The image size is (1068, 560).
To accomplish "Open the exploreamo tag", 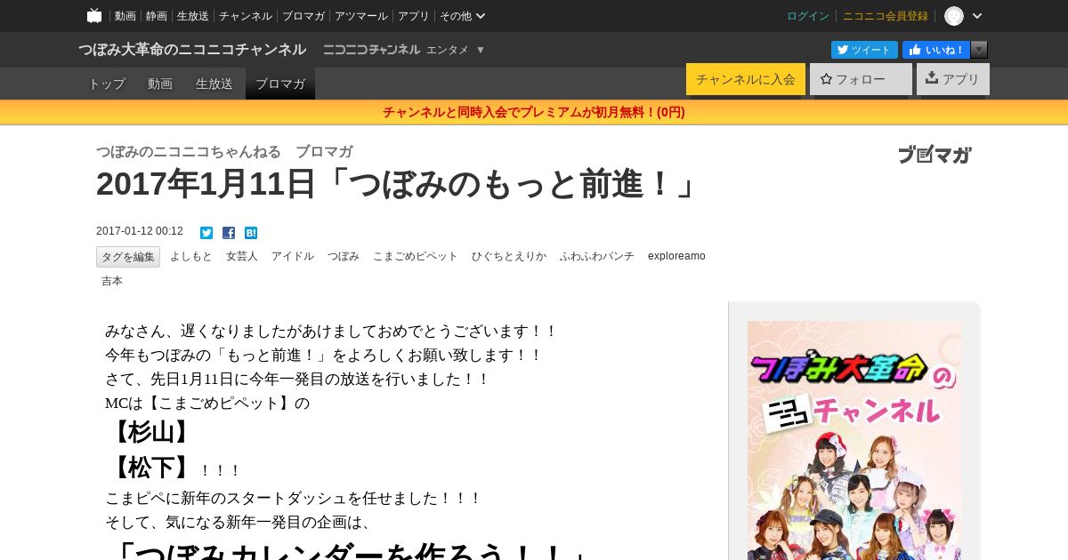I will [676, 256].
